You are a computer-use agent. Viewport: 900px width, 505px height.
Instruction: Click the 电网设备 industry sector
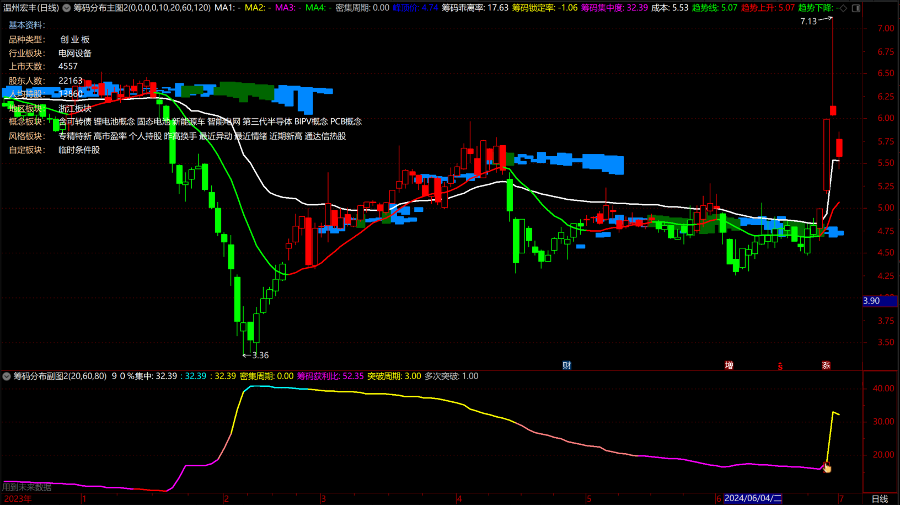point(75,53)
